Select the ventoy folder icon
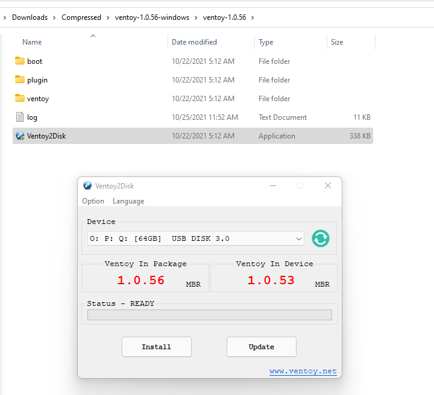Viewport: 434px width, 395px height. click(20, 98)
